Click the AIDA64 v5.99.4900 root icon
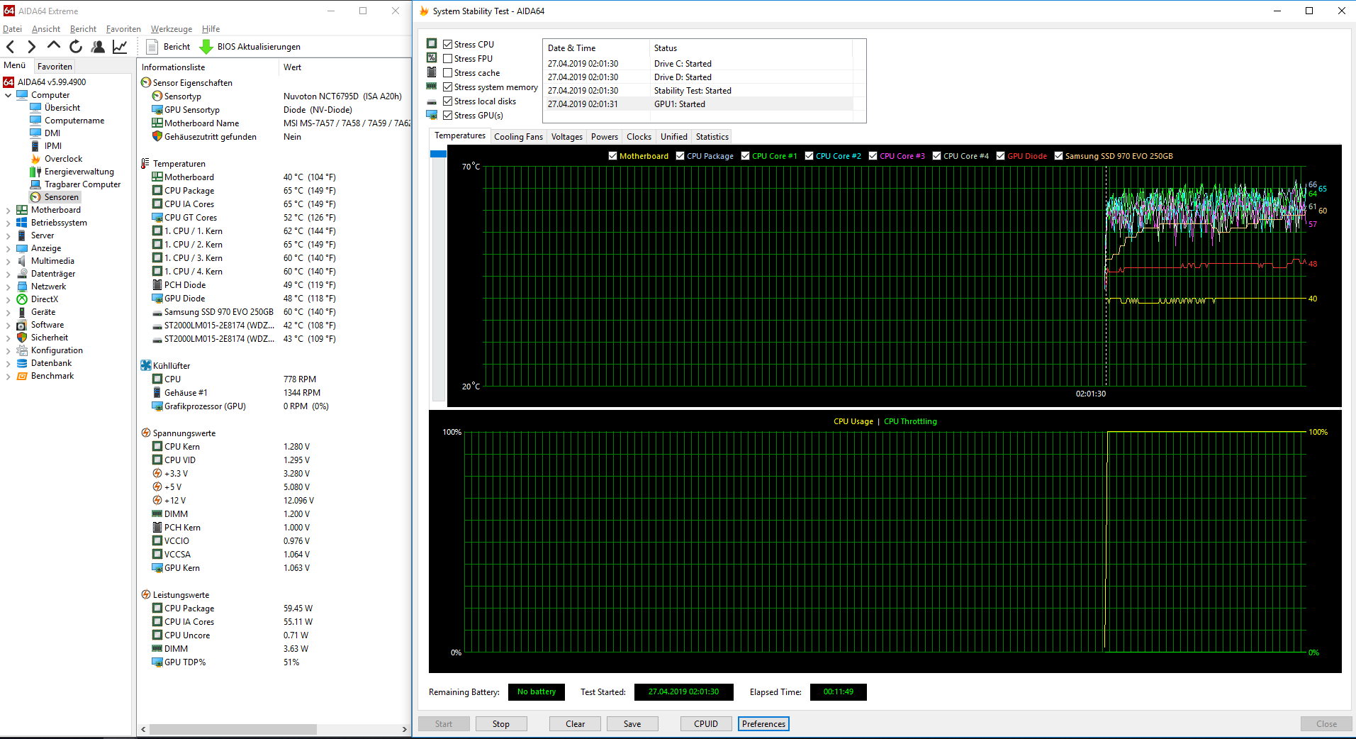 9,82
